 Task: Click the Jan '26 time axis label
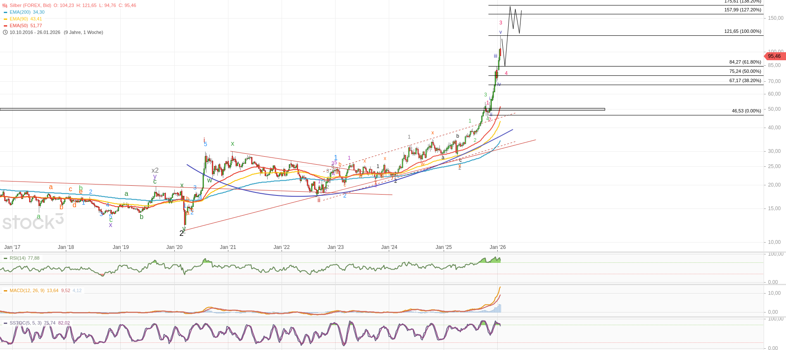point(497,247)
